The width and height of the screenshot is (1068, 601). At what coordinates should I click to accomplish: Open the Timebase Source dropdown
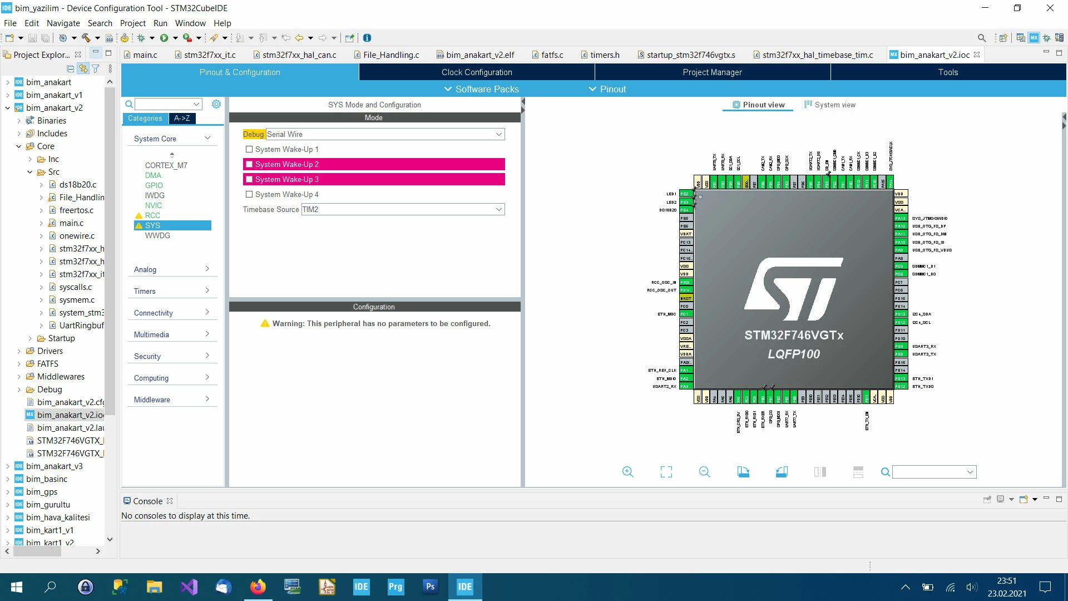[403, 209]
